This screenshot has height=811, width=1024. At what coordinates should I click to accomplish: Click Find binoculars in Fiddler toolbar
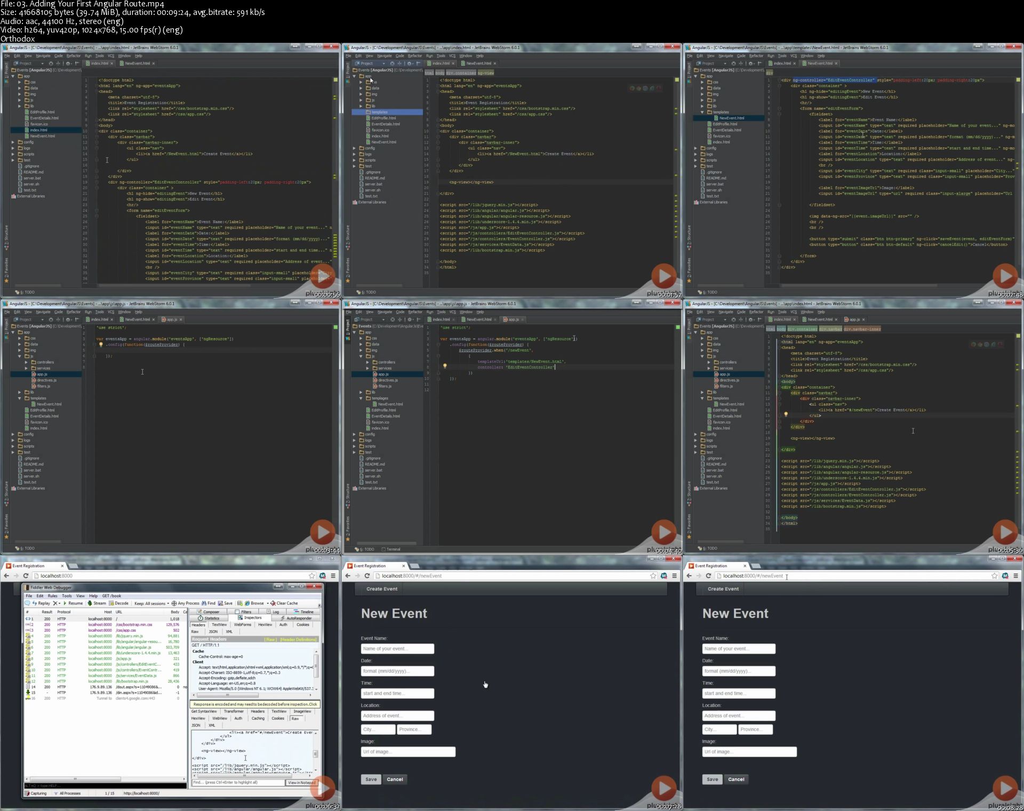204,603
